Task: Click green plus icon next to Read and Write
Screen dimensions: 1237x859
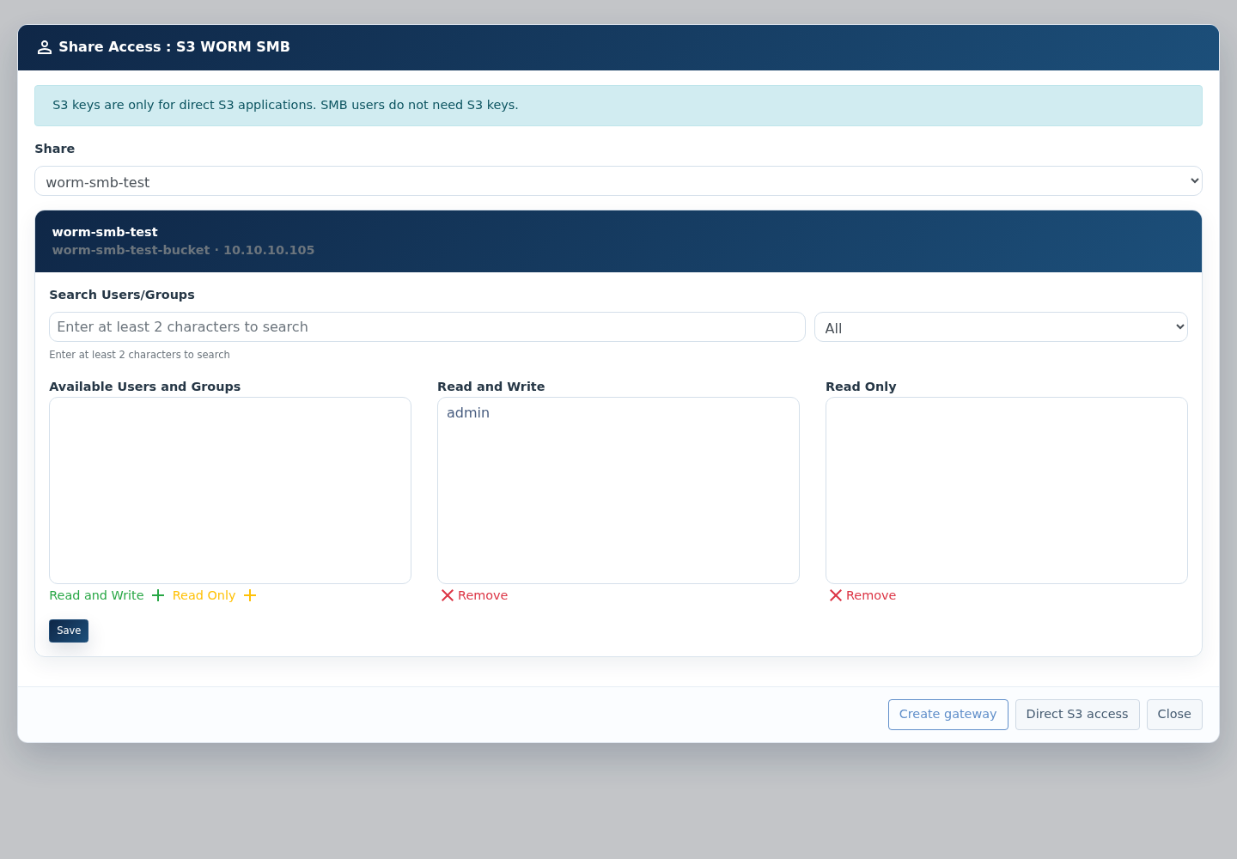Action: point(158,595)
